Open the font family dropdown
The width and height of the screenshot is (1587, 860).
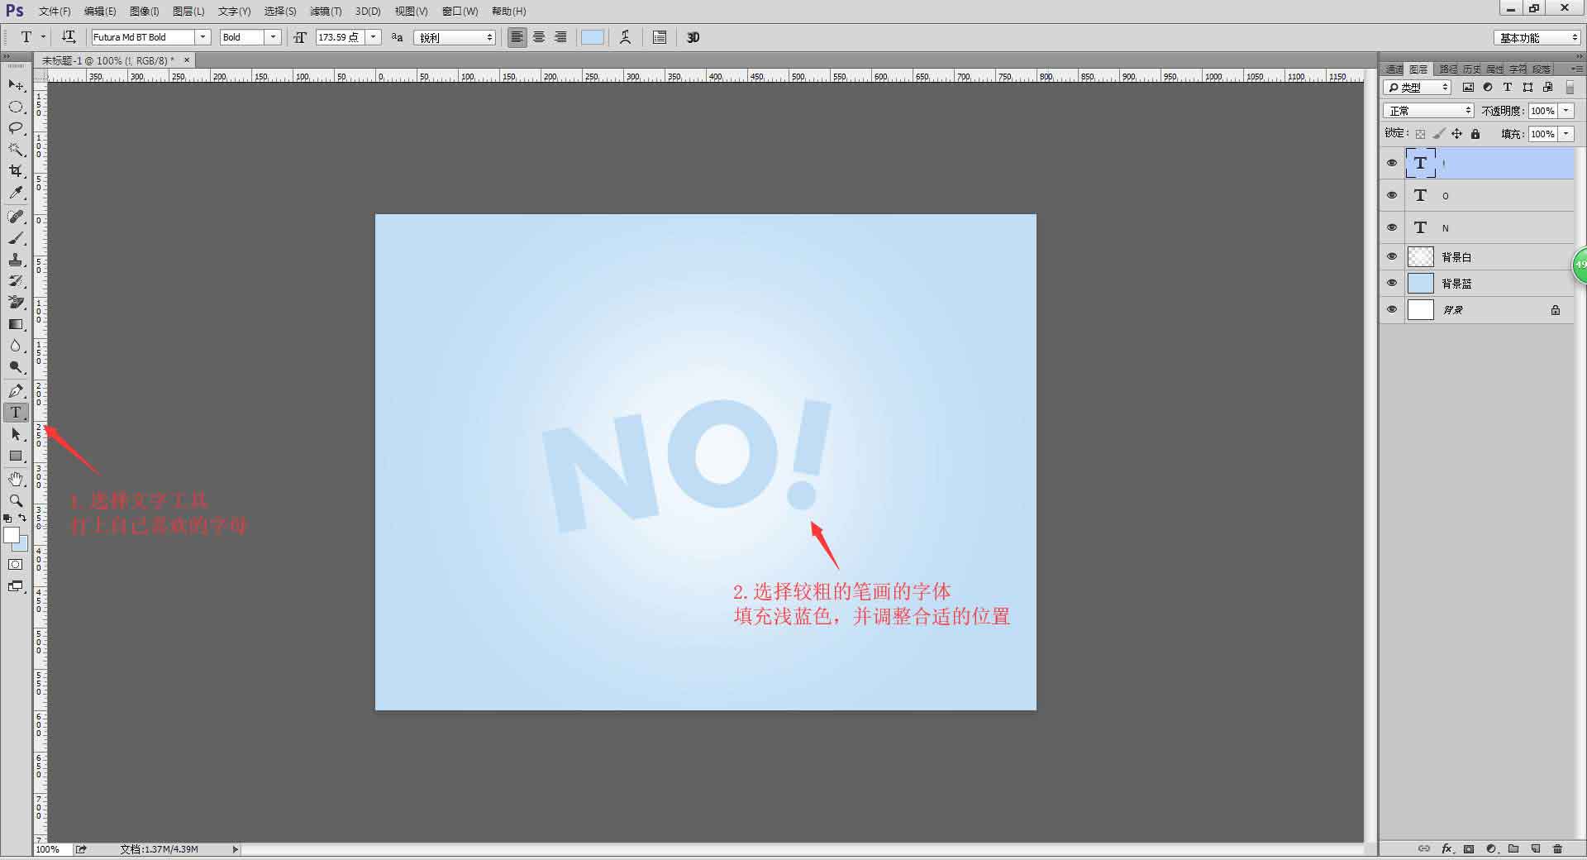point(203,37)
